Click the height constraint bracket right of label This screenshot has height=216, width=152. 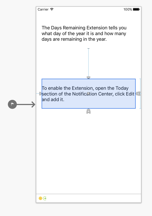[x=140, y=94]
